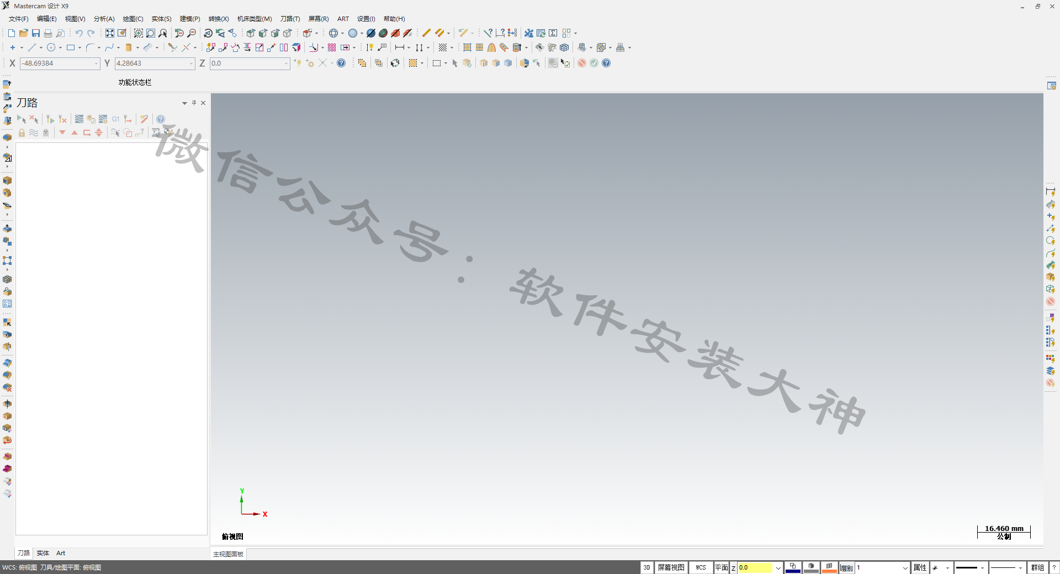The height and width of the screenshot is (574, 1060).
Task: Open the line width dropdown beside 群组
Action: [x=1020, y=567]
